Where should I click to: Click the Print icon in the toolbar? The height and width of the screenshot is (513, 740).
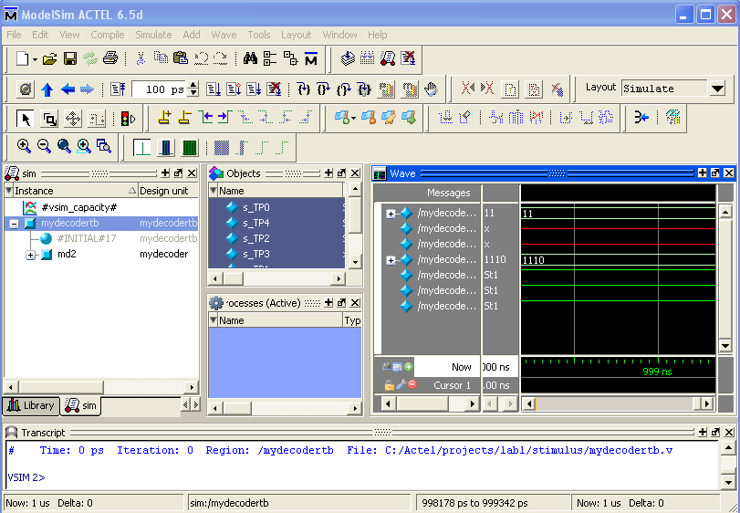pos(110,58)
